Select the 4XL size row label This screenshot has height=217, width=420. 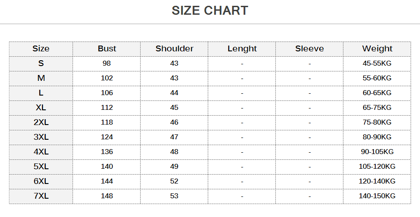pos(41,152)
